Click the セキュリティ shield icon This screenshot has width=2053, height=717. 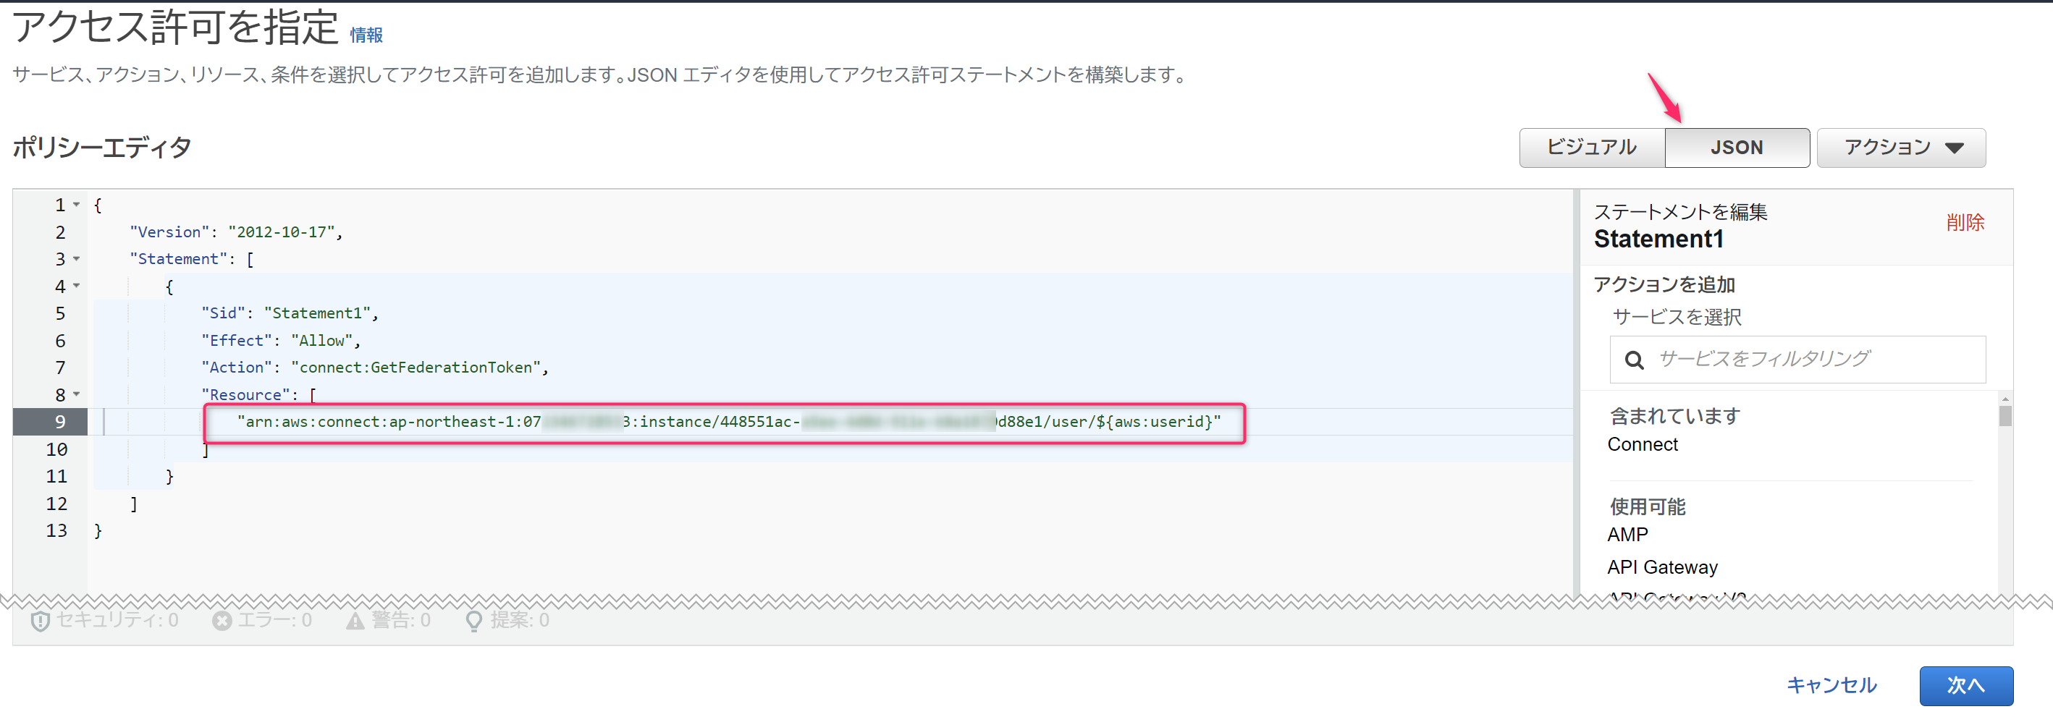[x=40, y=621]
